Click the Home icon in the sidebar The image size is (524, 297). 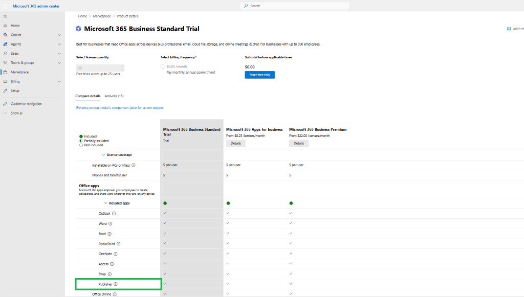(x=5, y=26)
